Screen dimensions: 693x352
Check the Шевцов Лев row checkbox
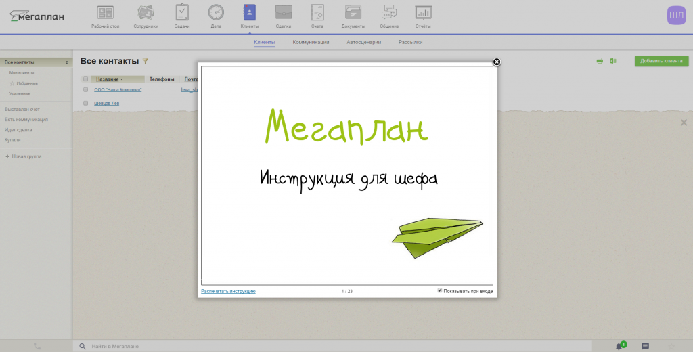click(x=86, y=103)
